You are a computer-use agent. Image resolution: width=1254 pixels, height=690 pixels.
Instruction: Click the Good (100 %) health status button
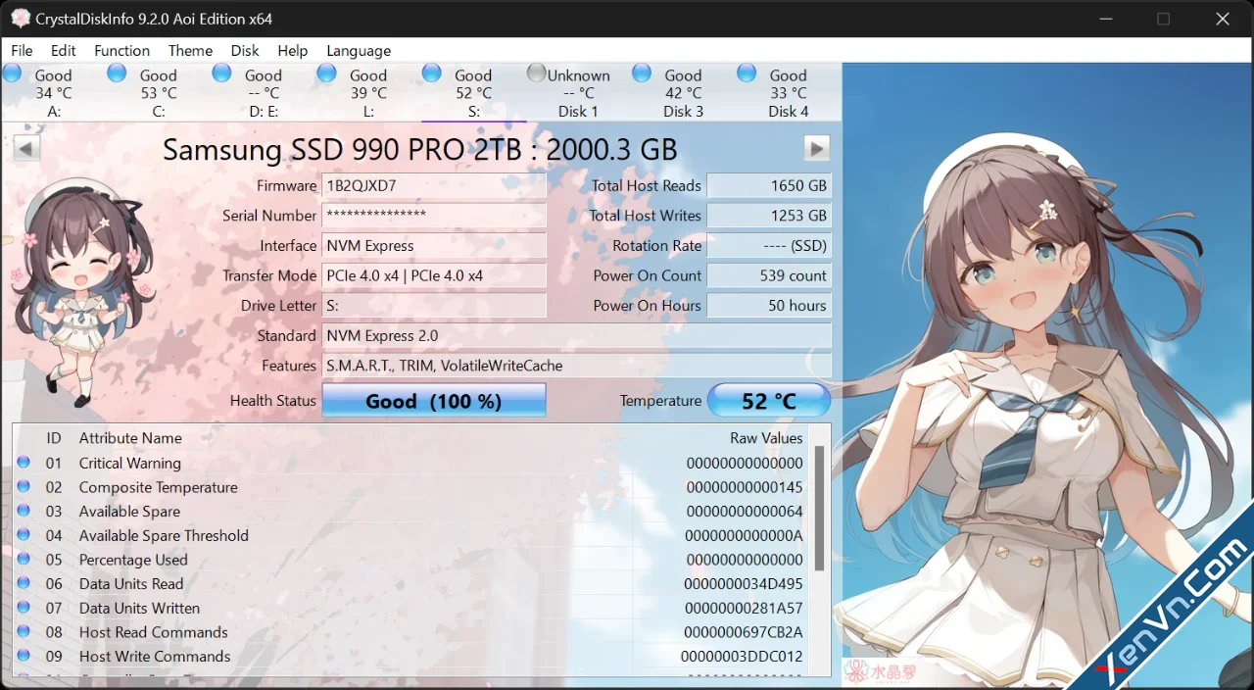[x=434, y=401]
